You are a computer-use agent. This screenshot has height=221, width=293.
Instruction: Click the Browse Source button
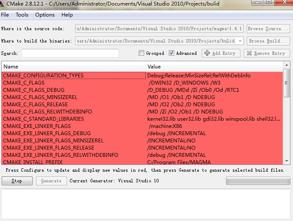coord(268,28)
